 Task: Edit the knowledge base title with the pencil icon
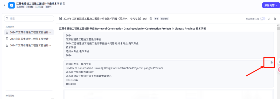click(x=64, y=3)
